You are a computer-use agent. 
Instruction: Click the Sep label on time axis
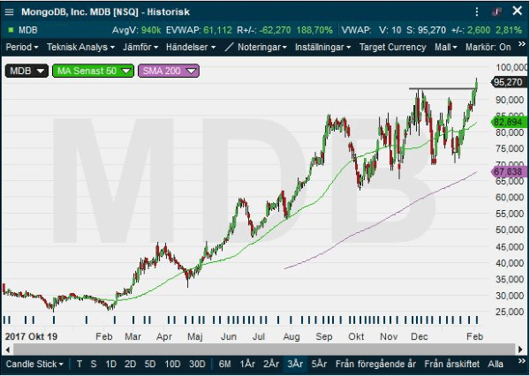tap(324, 337)
